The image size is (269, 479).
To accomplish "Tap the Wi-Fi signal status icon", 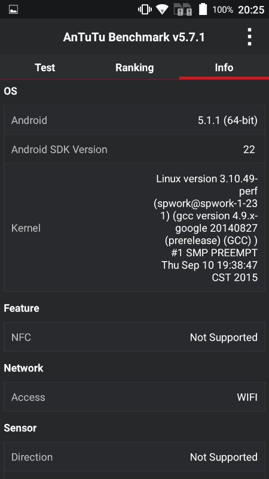I will click(x=162, y=10).
